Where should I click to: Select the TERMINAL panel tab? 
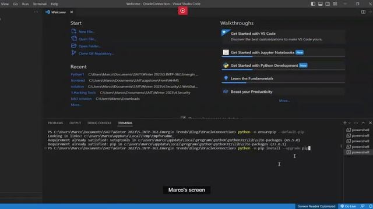[x=125, y=123]
